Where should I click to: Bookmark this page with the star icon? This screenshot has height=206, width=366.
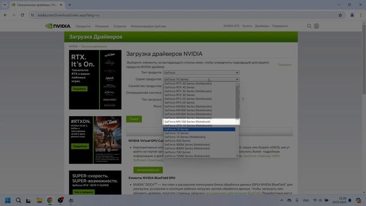(340, 15)
